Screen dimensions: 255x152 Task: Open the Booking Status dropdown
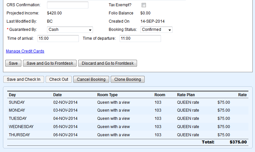[x=156, y=30]
